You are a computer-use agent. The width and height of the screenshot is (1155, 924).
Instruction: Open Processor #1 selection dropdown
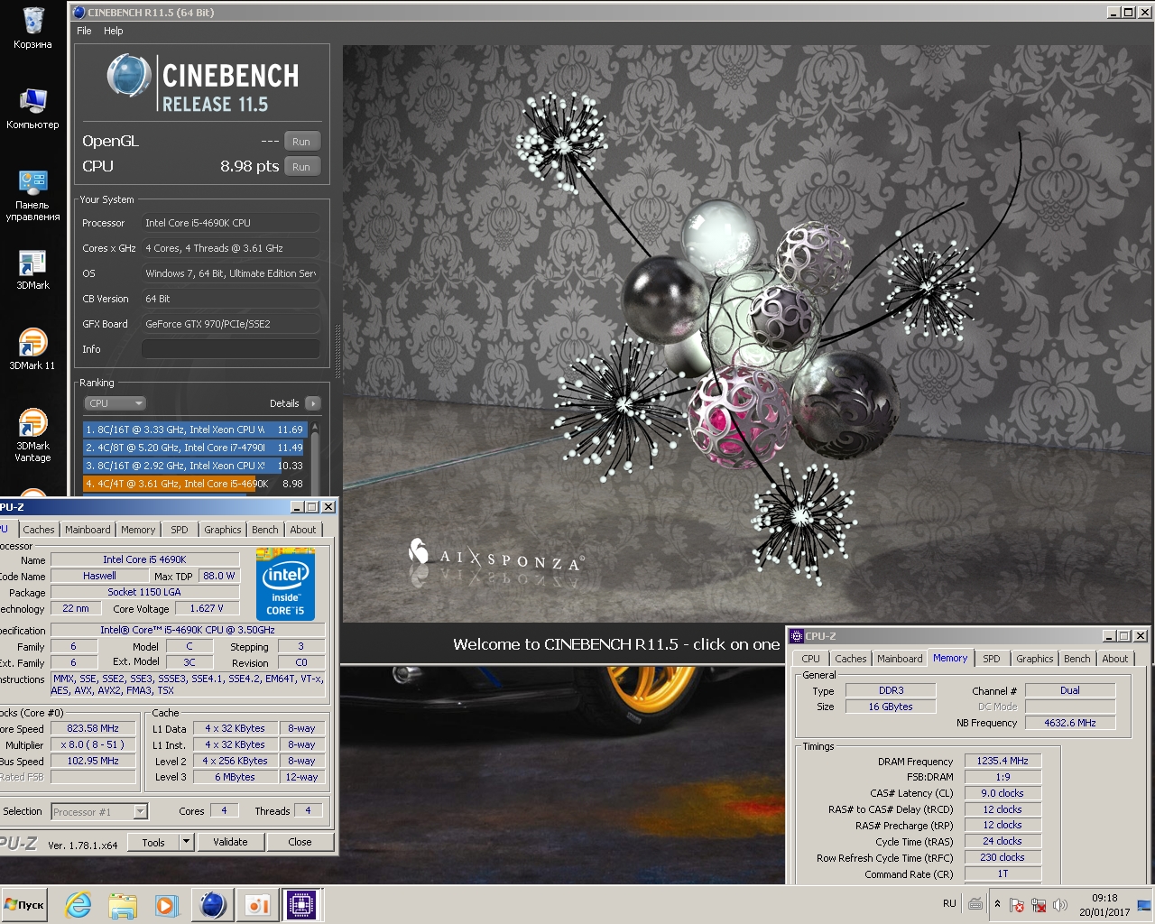click(99, 812)
